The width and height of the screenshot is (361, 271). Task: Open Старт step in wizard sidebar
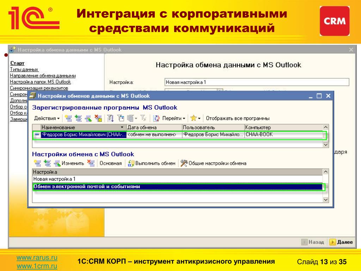pyautogui.click(x=17, y=63)
